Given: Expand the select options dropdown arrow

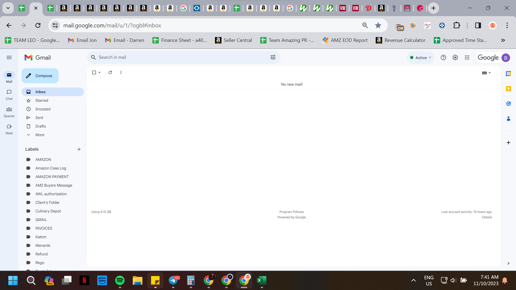Looking at the screenshot, I should coord(99,73).
